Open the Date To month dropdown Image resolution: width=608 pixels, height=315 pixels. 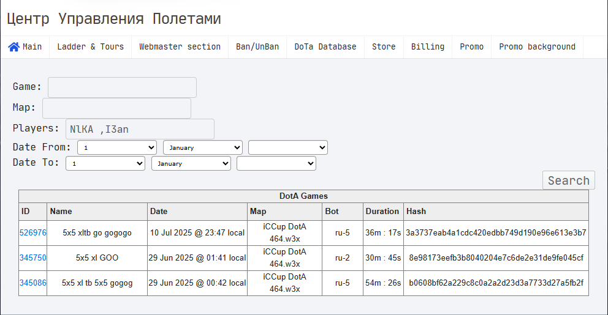[x=191, y=163]
